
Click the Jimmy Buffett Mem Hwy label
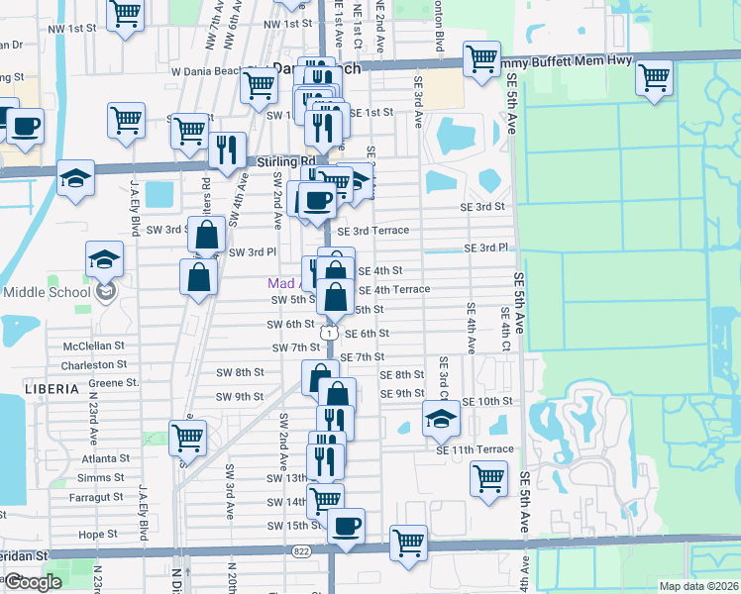point(567,61)
